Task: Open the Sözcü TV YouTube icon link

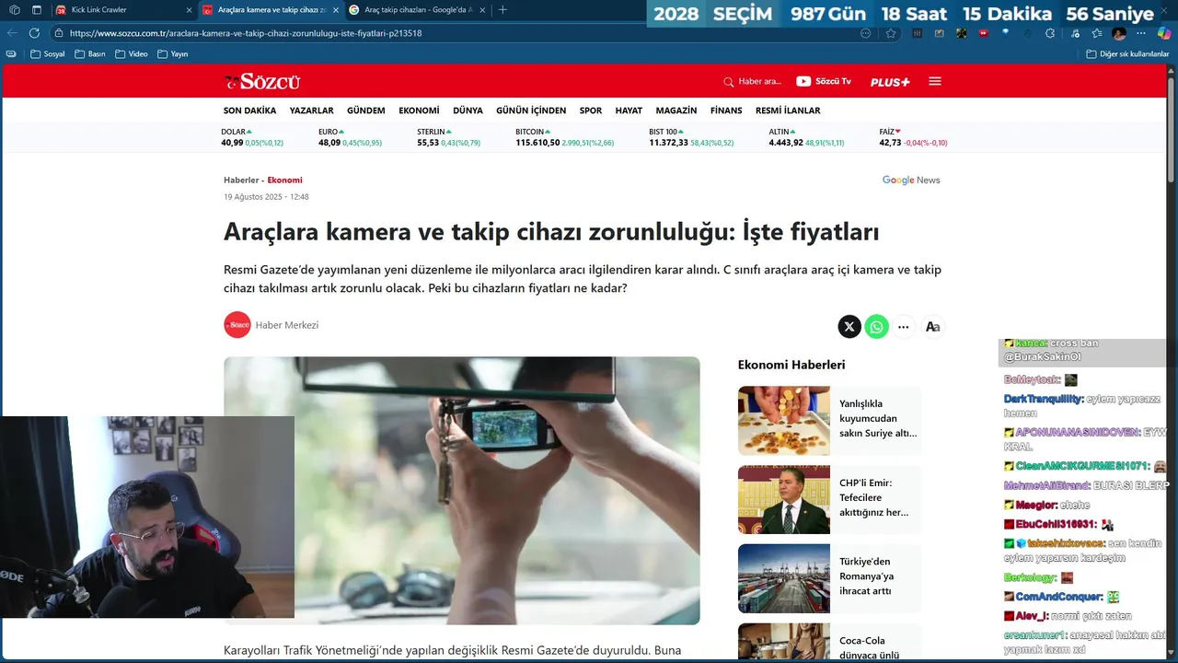Action: point(803,81)
